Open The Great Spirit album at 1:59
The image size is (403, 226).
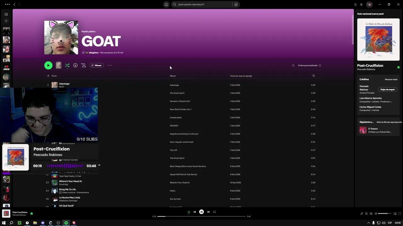coord(177,93)
